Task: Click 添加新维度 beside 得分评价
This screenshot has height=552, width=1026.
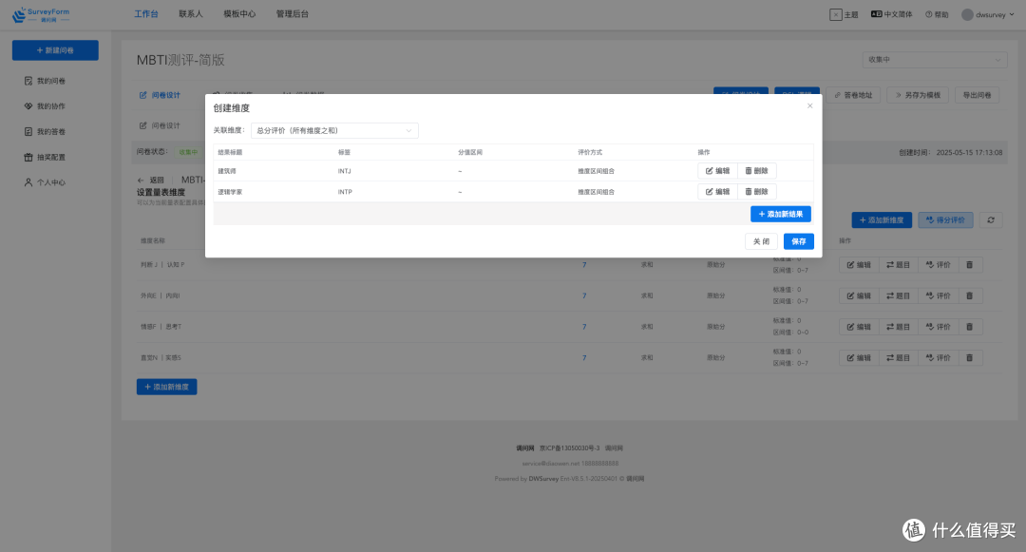Action: pos(882,219)
